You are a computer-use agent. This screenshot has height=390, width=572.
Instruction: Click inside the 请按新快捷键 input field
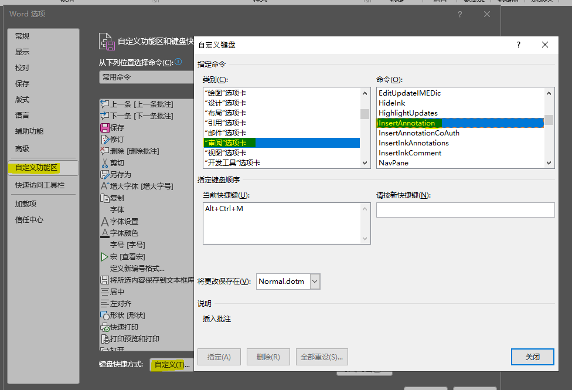(x=465, y=209)
